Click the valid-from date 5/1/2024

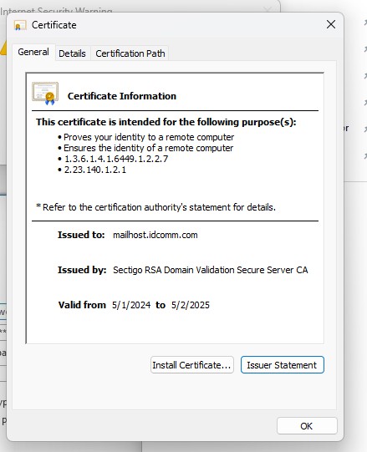131,305
